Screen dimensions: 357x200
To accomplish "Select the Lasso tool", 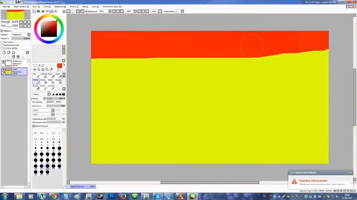I will [39, 66].
